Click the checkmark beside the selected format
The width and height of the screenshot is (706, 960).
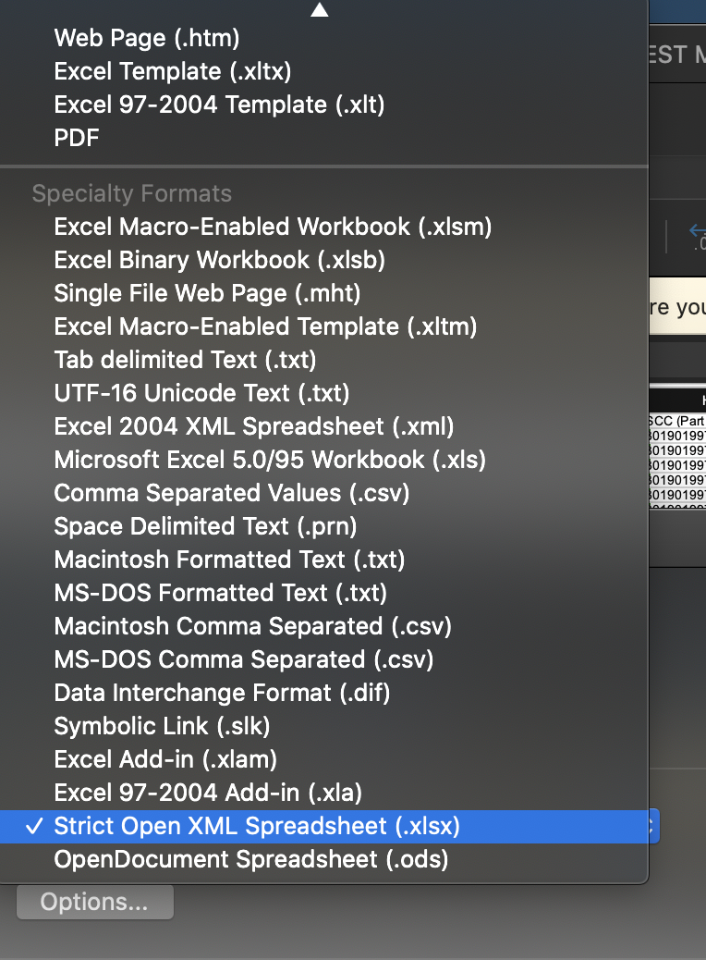[x=34, y=826]
